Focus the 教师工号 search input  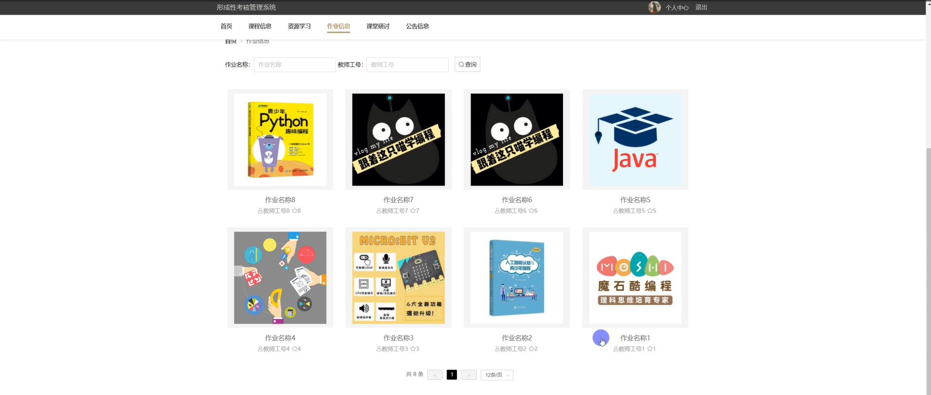pyautogui.click(x=407, y=65)
